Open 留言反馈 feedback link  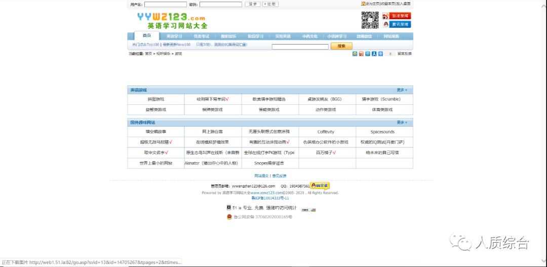[x=405, y=54]
